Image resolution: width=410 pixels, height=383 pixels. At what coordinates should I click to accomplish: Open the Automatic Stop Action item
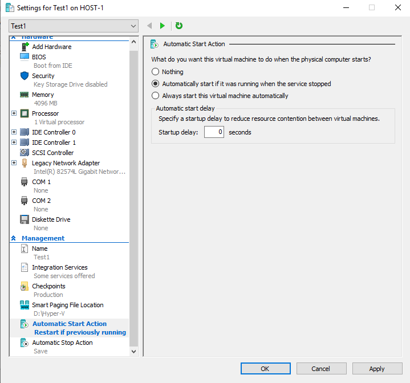(62, 343)
